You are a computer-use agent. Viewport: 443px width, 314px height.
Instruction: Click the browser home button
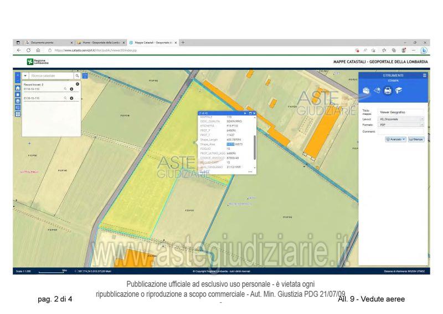[38, 50]
